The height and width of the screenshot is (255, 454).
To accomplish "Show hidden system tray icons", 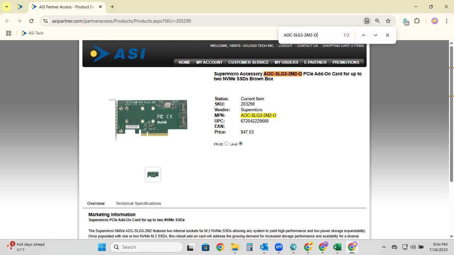I will click(384, 247).
